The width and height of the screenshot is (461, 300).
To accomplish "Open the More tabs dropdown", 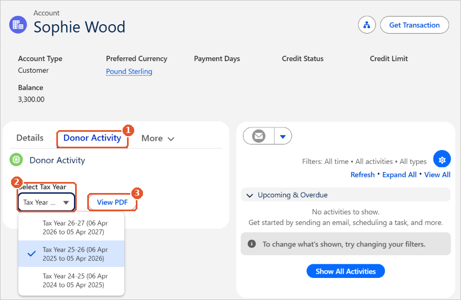I will [x=158, y=138].
